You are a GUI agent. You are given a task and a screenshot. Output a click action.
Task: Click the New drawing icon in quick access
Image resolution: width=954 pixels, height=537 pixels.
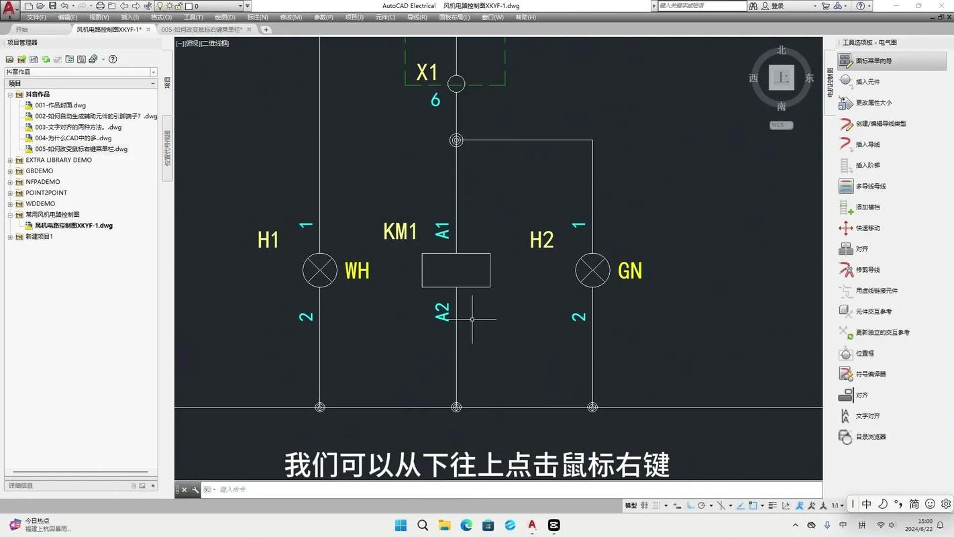coord(29,6)
